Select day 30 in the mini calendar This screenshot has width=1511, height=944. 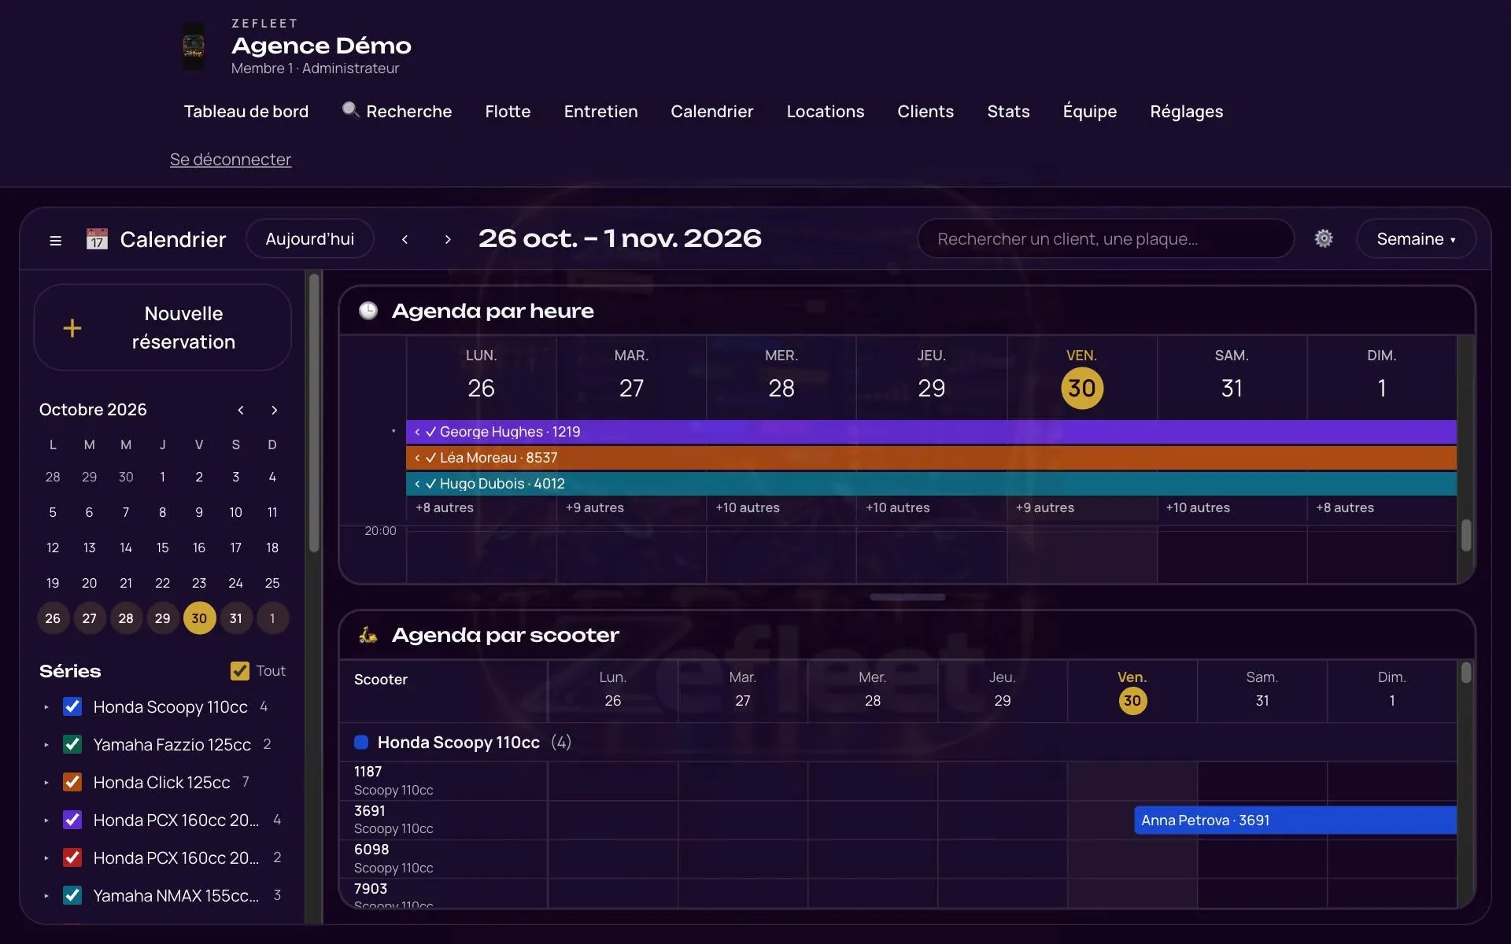[199, 618]
